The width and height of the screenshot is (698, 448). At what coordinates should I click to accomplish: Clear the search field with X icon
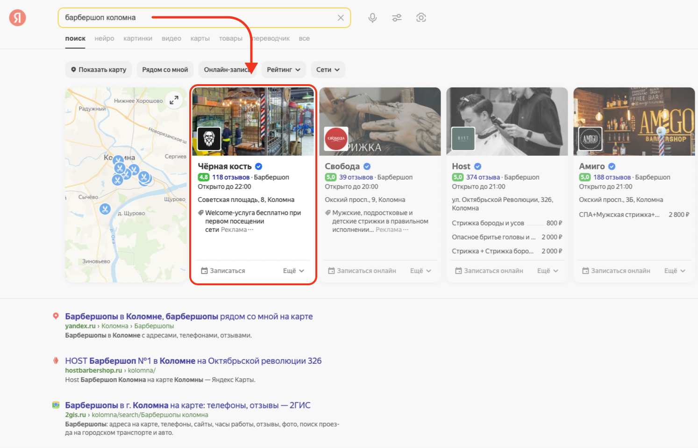click(x=341, y=18)
